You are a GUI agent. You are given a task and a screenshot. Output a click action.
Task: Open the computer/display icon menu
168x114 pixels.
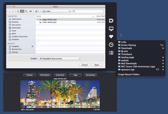click(x=111, y=28)
